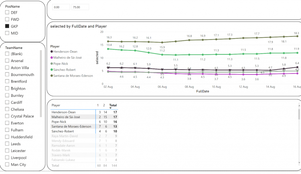Select Everton team checkbox
This screenshot has width=301, height=174.
tap(7, 123)
